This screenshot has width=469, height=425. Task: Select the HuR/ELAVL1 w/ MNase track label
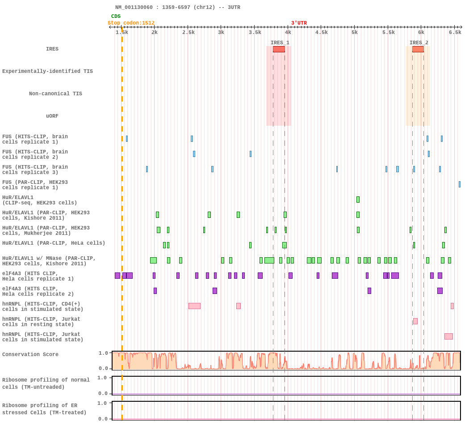[x=49, y=261]
